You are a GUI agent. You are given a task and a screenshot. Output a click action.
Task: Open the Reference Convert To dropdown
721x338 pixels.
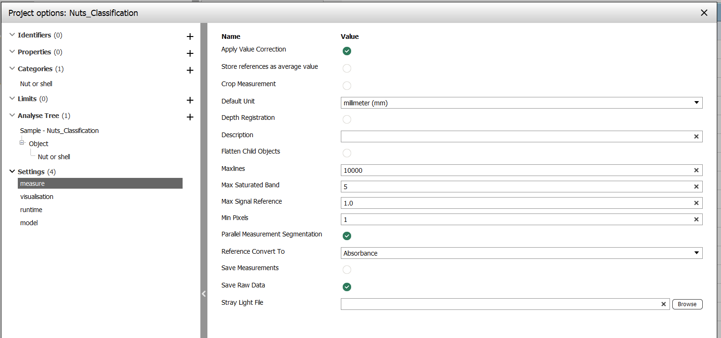click(522, 253)
